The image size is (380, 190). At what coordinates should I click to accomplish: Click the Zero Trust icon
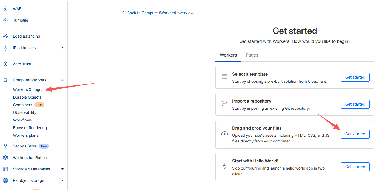5,64
